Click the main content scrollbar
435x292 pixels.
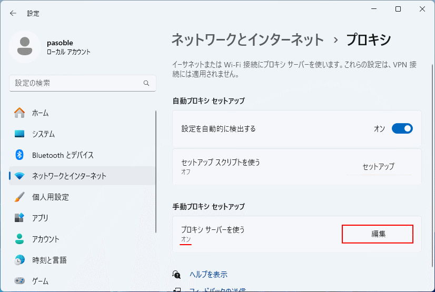pos(432,166)
